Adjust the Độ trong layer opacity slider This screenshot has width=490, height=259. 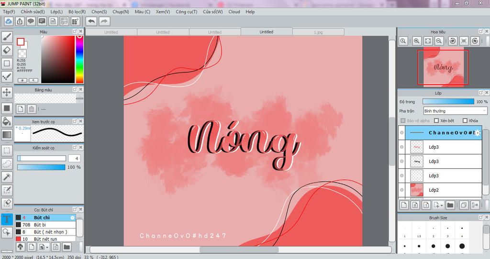click(448, 101)
